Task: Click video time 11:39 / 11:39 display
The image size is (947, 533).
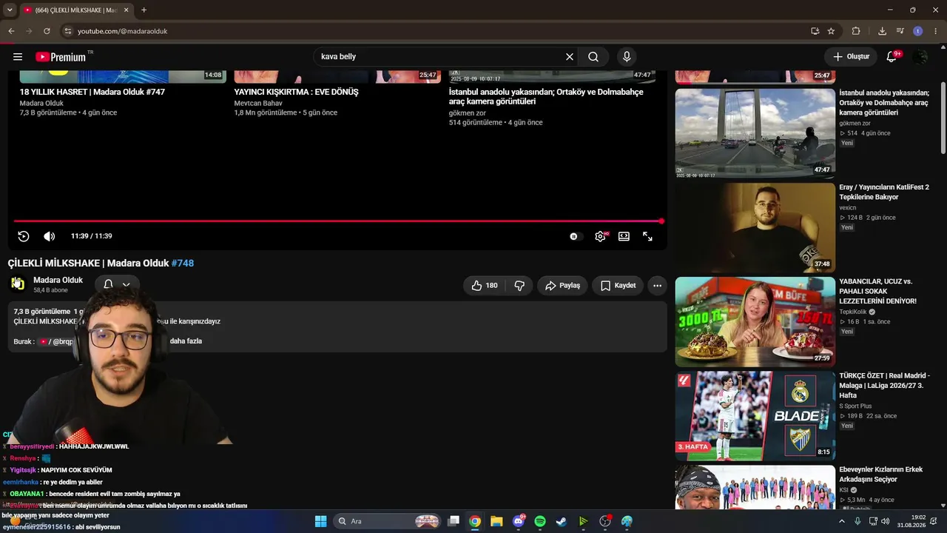Action: click(92, 236)
